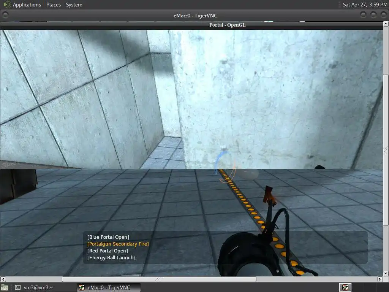Click the [Red Portal Open] caption
389x292 pixels.
(108, 251)
